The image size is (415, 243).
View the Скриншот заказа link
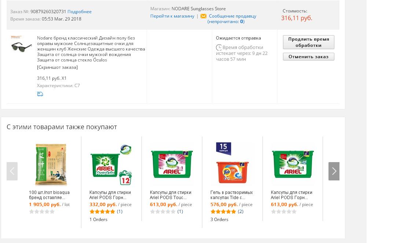pyautogui.click(x=58, y=67)
